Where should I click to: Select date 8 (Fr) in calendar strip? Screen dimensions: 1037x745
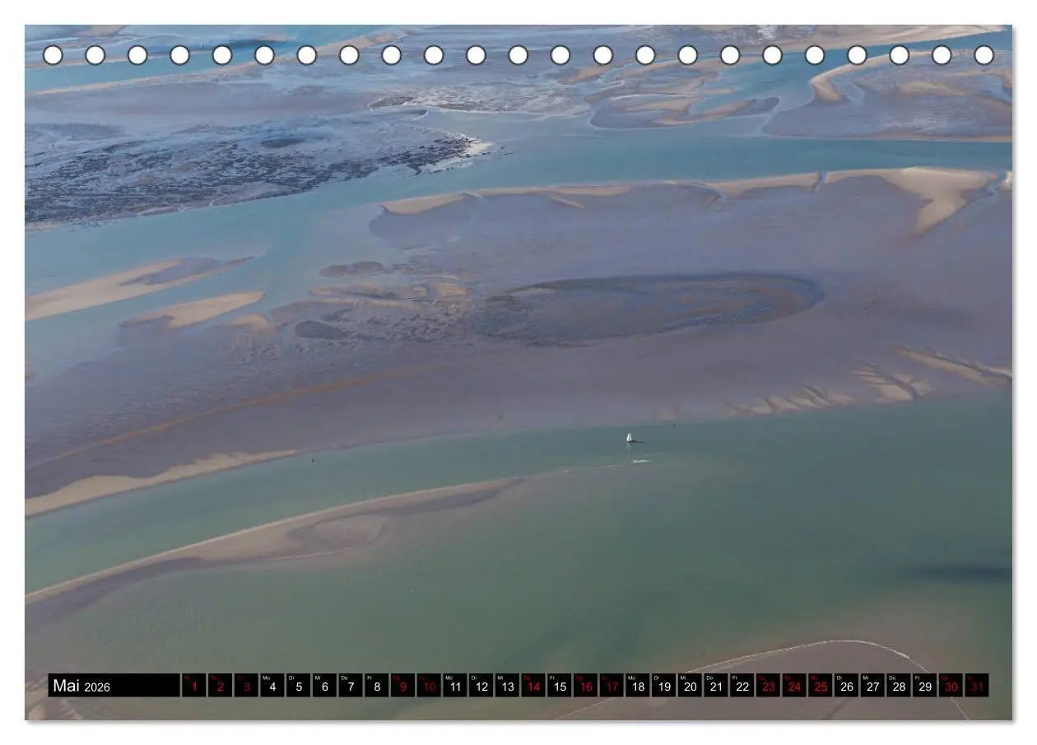coord(377,686)
